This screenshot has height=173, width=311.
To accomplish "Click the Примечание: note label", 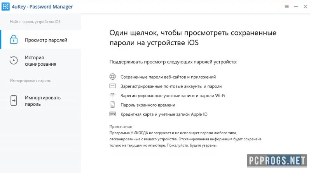I will coord(121,127).
